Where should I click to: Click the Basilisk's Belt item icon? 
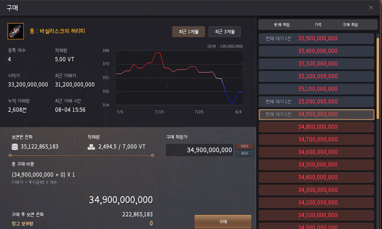click(16, 31)
